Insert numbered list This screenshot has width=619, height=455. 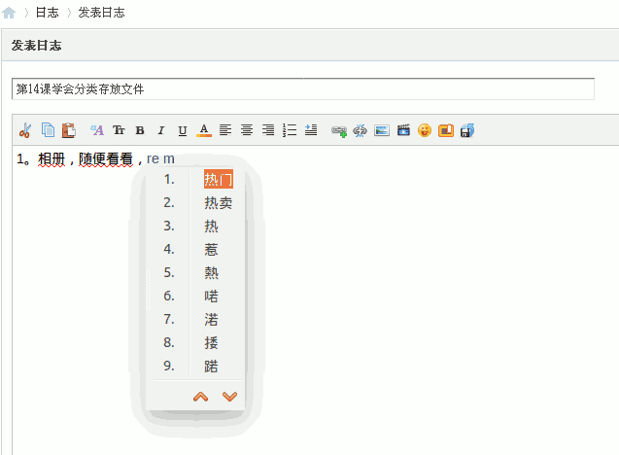coord(290,130)
